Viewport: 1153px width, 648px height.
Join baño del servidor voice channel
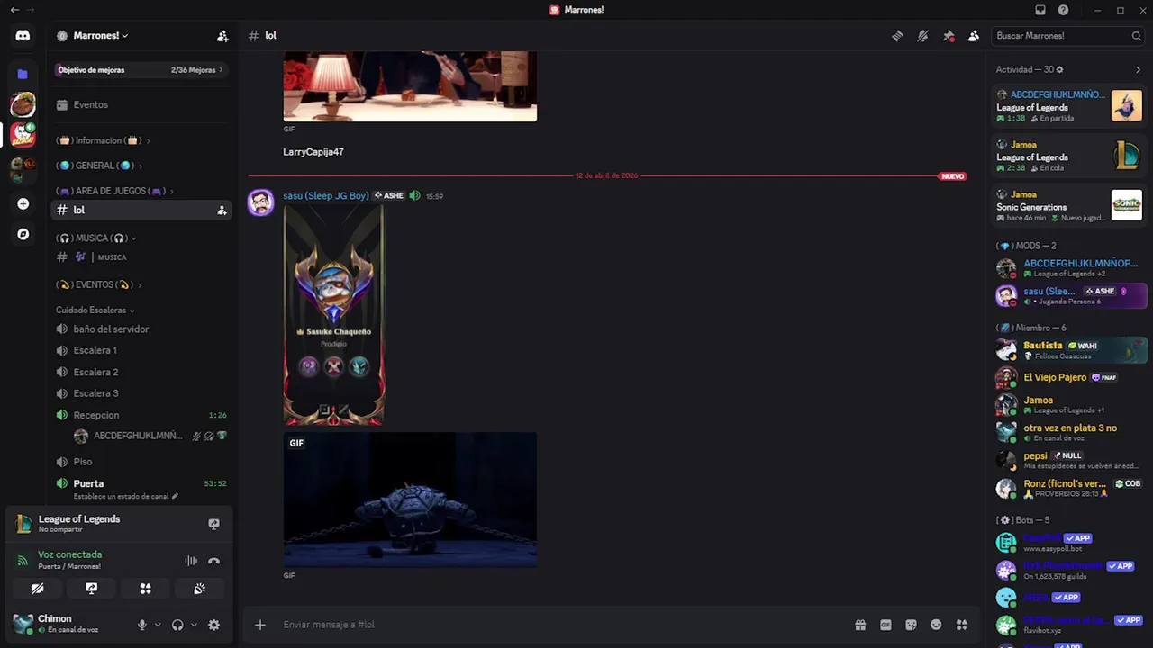(140, 328)
